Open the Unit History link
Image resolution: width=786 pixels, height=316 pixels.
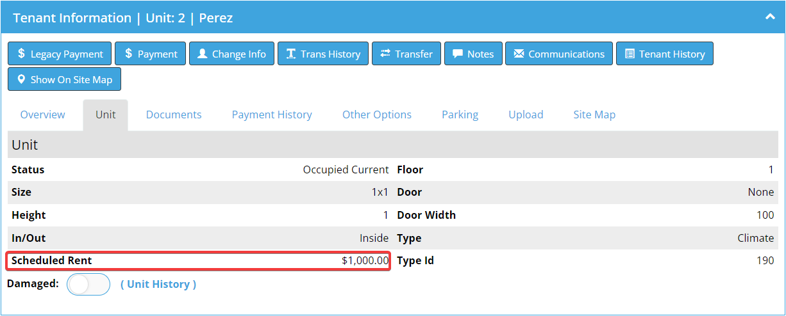pos(158,284)
